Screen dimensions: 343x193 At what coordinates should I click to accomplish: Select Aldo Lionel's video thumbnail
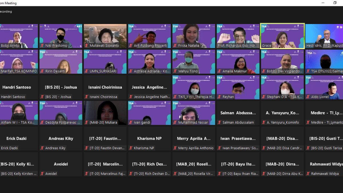tap(324, 87)
